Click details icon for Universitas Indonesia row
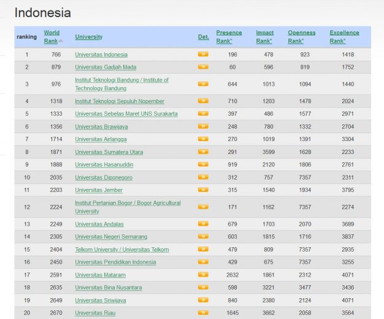This screenshot has width=384, height=319. point(203,54)
